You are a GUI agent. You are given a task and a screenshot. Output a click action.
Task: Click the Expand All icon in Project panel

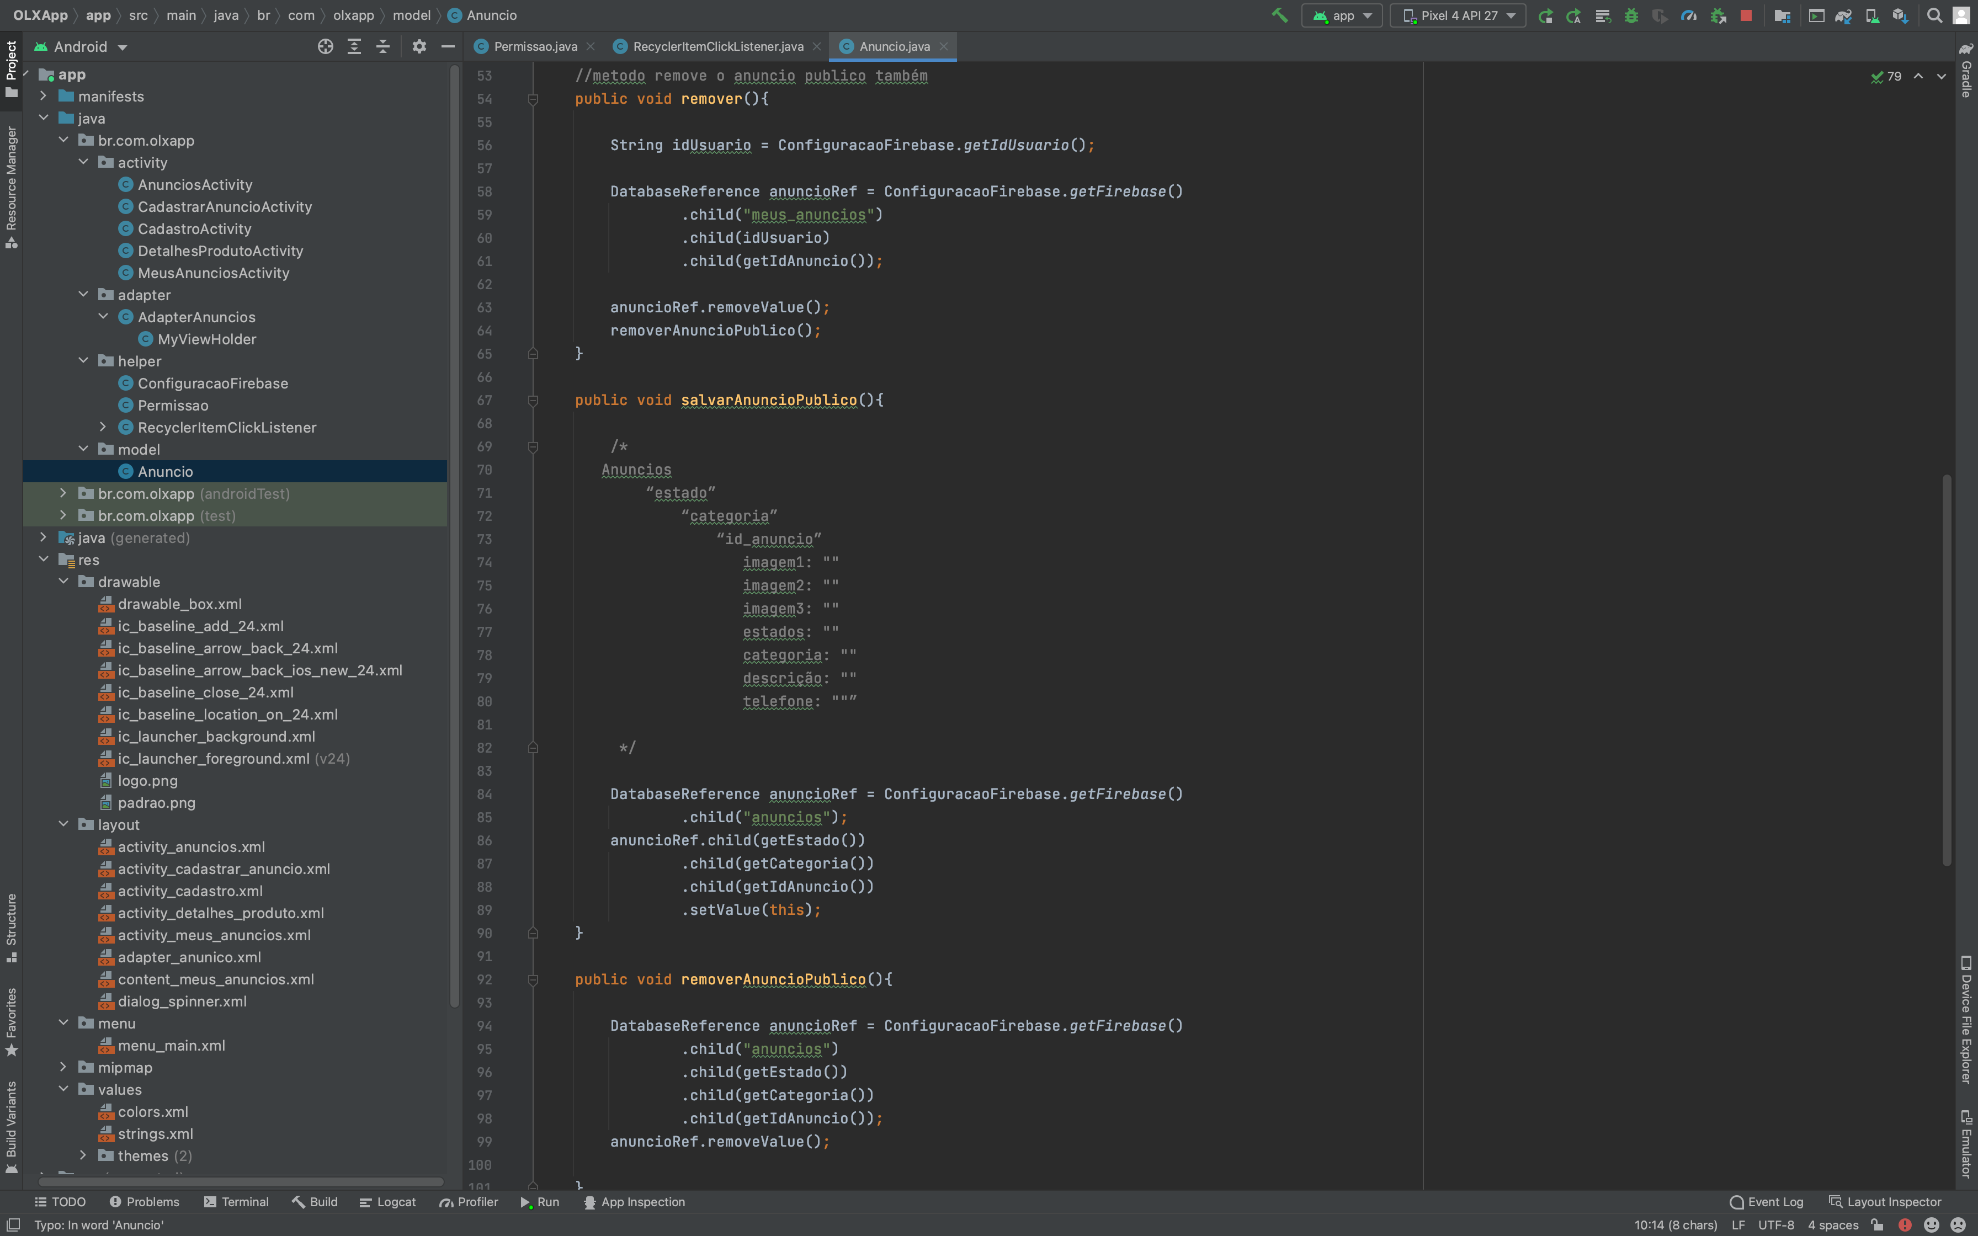point(354,46)
